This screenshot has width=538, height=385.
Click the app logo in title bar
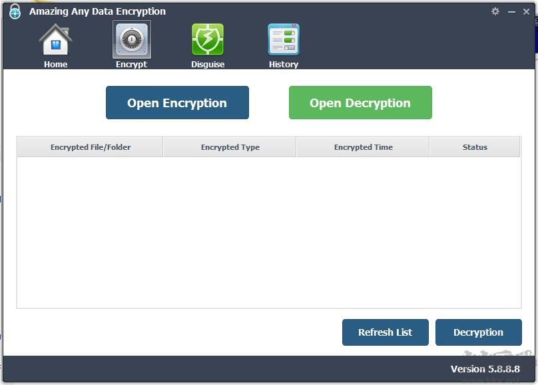coord(14,11)
